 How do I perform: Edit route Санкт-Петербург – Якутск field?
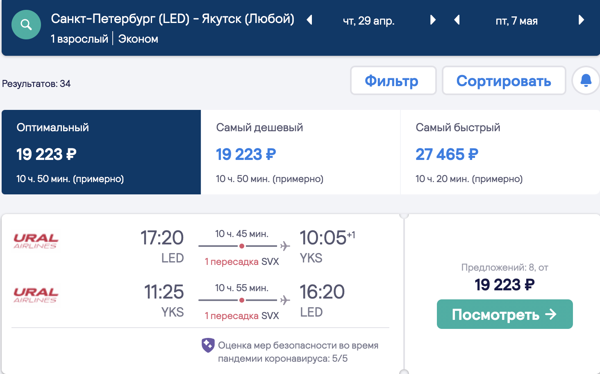click(x=173, y=19)
